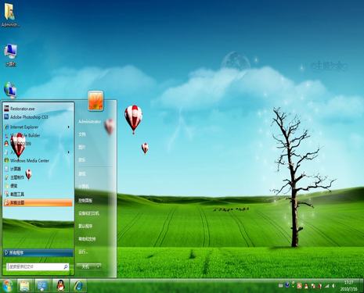The width and height of the screenshot is (364, 293).
Task: Open the second pinned taskbar icon
Action: pos(42,286)
